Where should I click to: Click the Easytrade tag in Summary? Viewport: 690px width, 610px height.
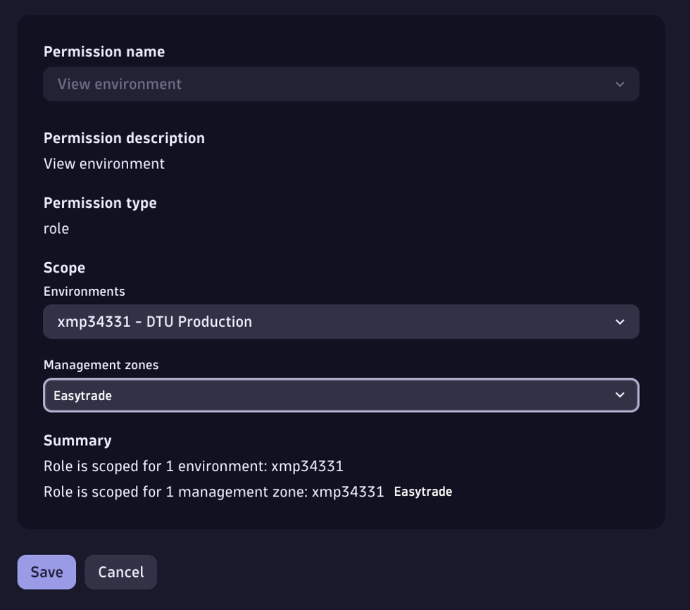(x=423, y=492)
